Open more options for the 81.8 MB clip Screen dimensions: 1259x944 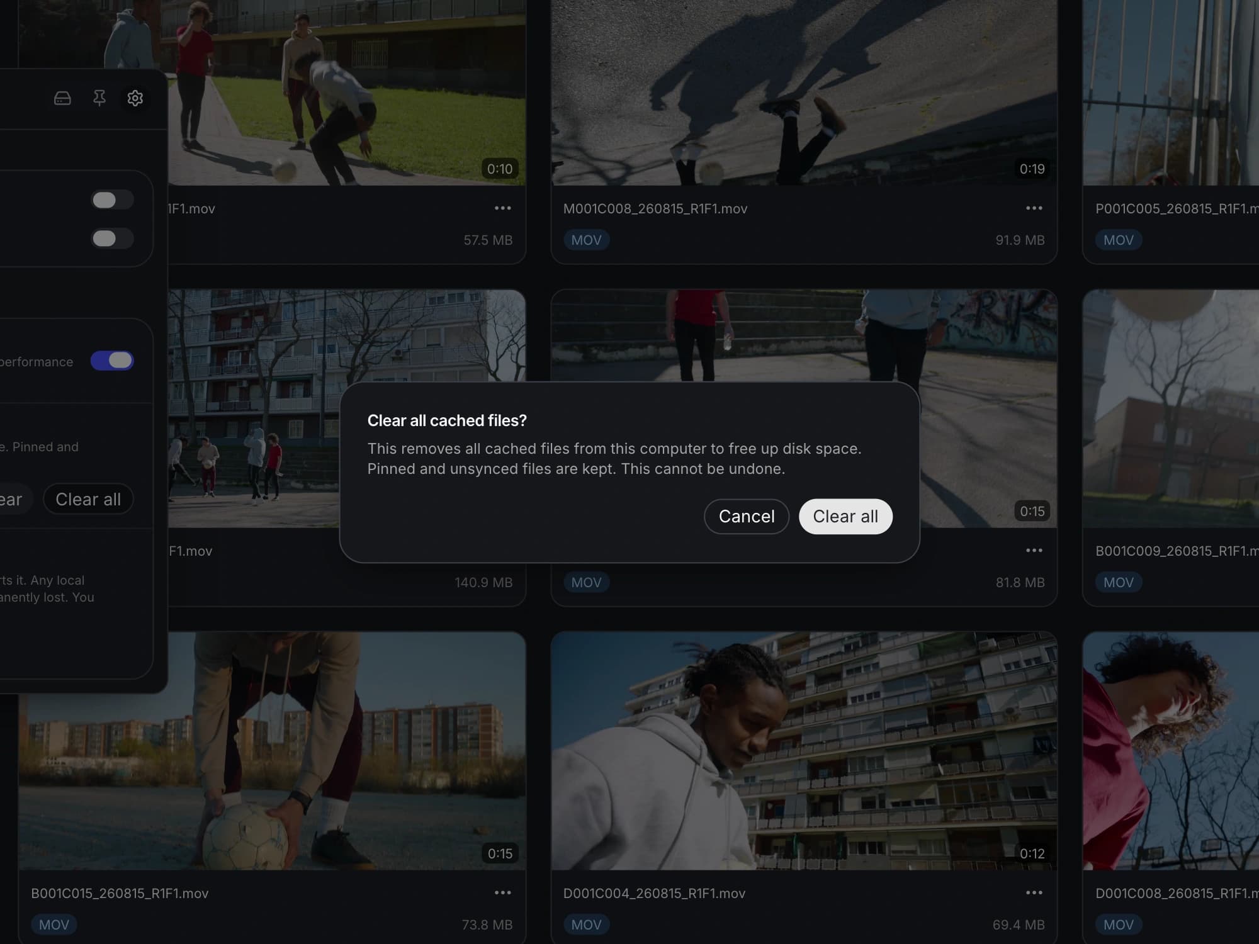coord(1034,551)
